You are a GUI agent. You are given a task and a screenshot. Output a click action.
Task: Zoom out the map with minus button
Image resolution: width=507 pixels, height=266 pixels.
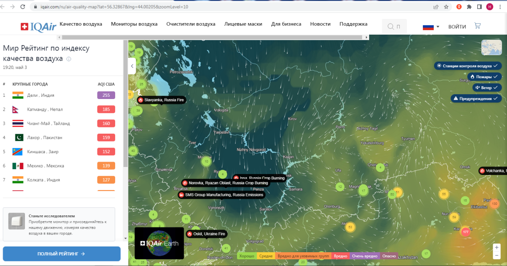coord(497,256)
